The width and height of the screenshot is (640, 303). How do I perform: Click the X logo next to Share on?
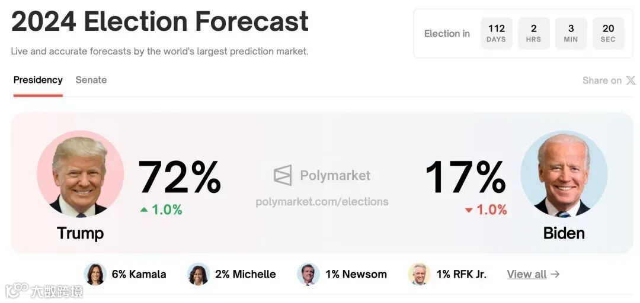[x=631, y=80]
